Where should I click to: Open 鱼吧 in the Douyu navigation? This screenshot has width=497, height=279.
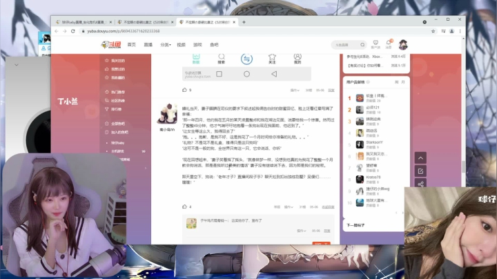click(x=214, y=45)
